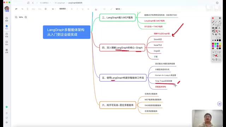The height and width of the screenshot is (127, 226).
Task: Pick the green color swatch in the palette
Action: point(215,44)
